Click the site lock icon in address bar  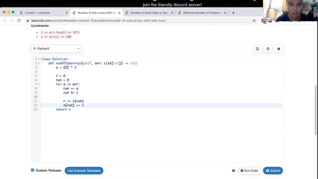tap(28, 20)
